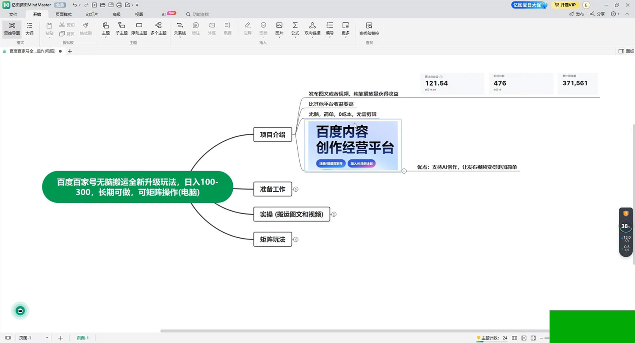Screen dimensions: 635x343
Task: Insert a Formula (公式)
Action: [295, 29]
